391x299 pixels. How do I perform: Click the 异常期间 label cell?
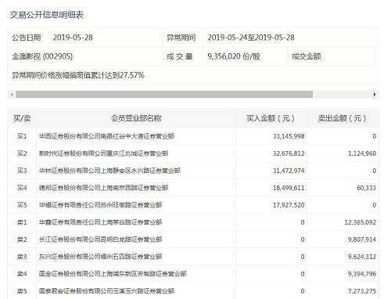point(181,38)
